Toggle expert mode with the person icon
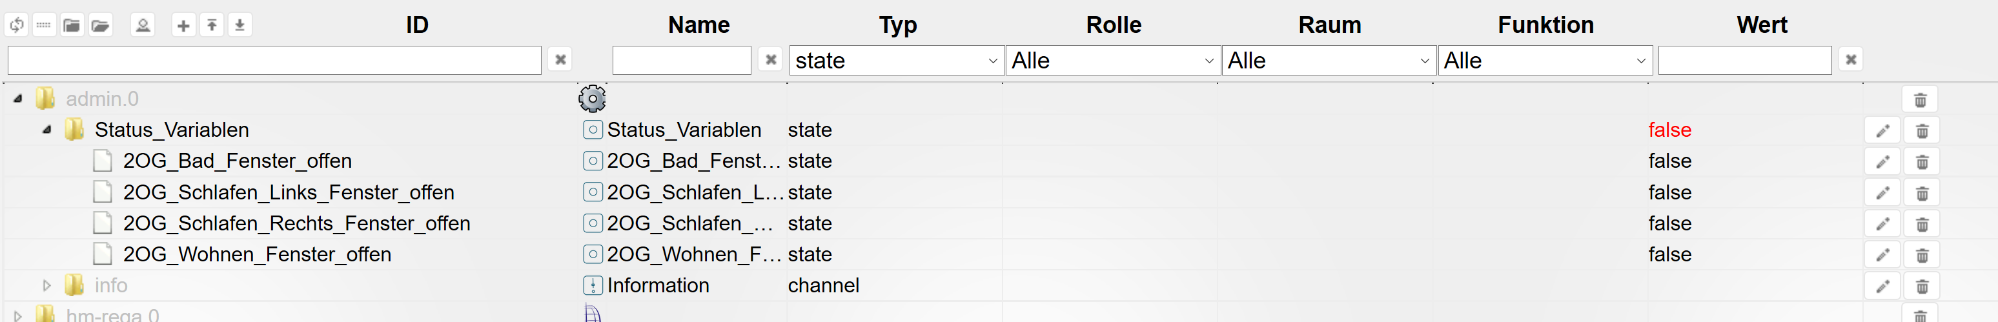 tap(143, 26)
